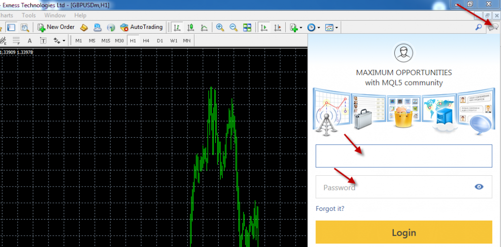Viewport: 501px width, 247px height.
Task: Restore the inner chart window
Action: click(x=487, y=15)
